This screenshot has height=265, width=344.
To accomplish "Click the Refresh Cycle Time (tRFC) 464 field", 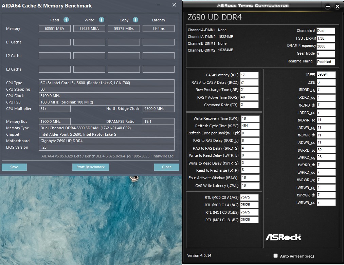I will [x=250, y=126].
